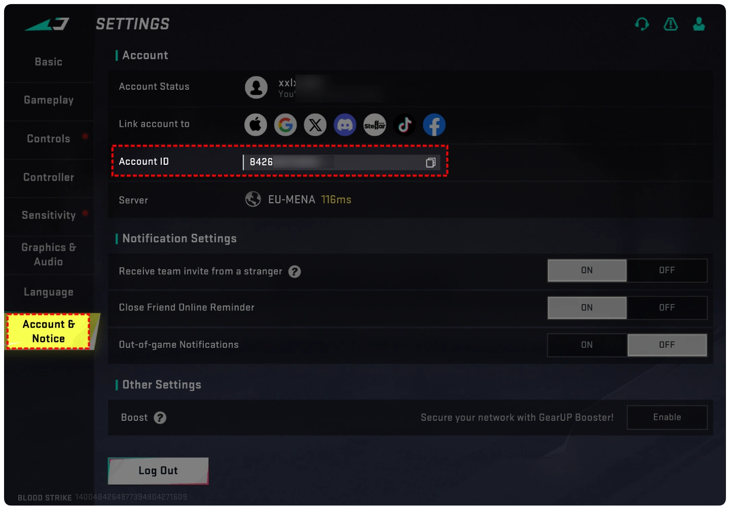Select the EU-MENA server entry
This screenshot has width=730, height=510.
click(x=292, y=200)
